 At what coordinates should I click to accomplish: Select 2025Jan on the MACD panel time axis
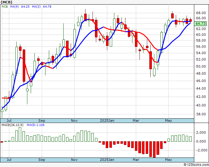point(107,160)
